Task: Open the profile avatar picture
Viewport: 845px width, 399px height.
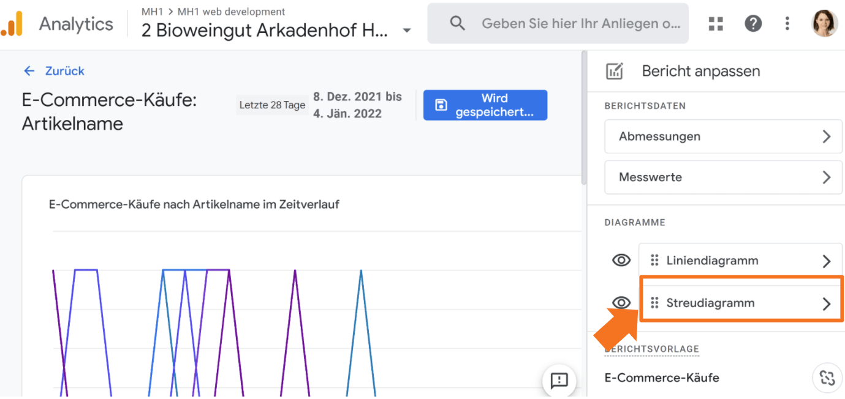Action: [x=825, y=23]
